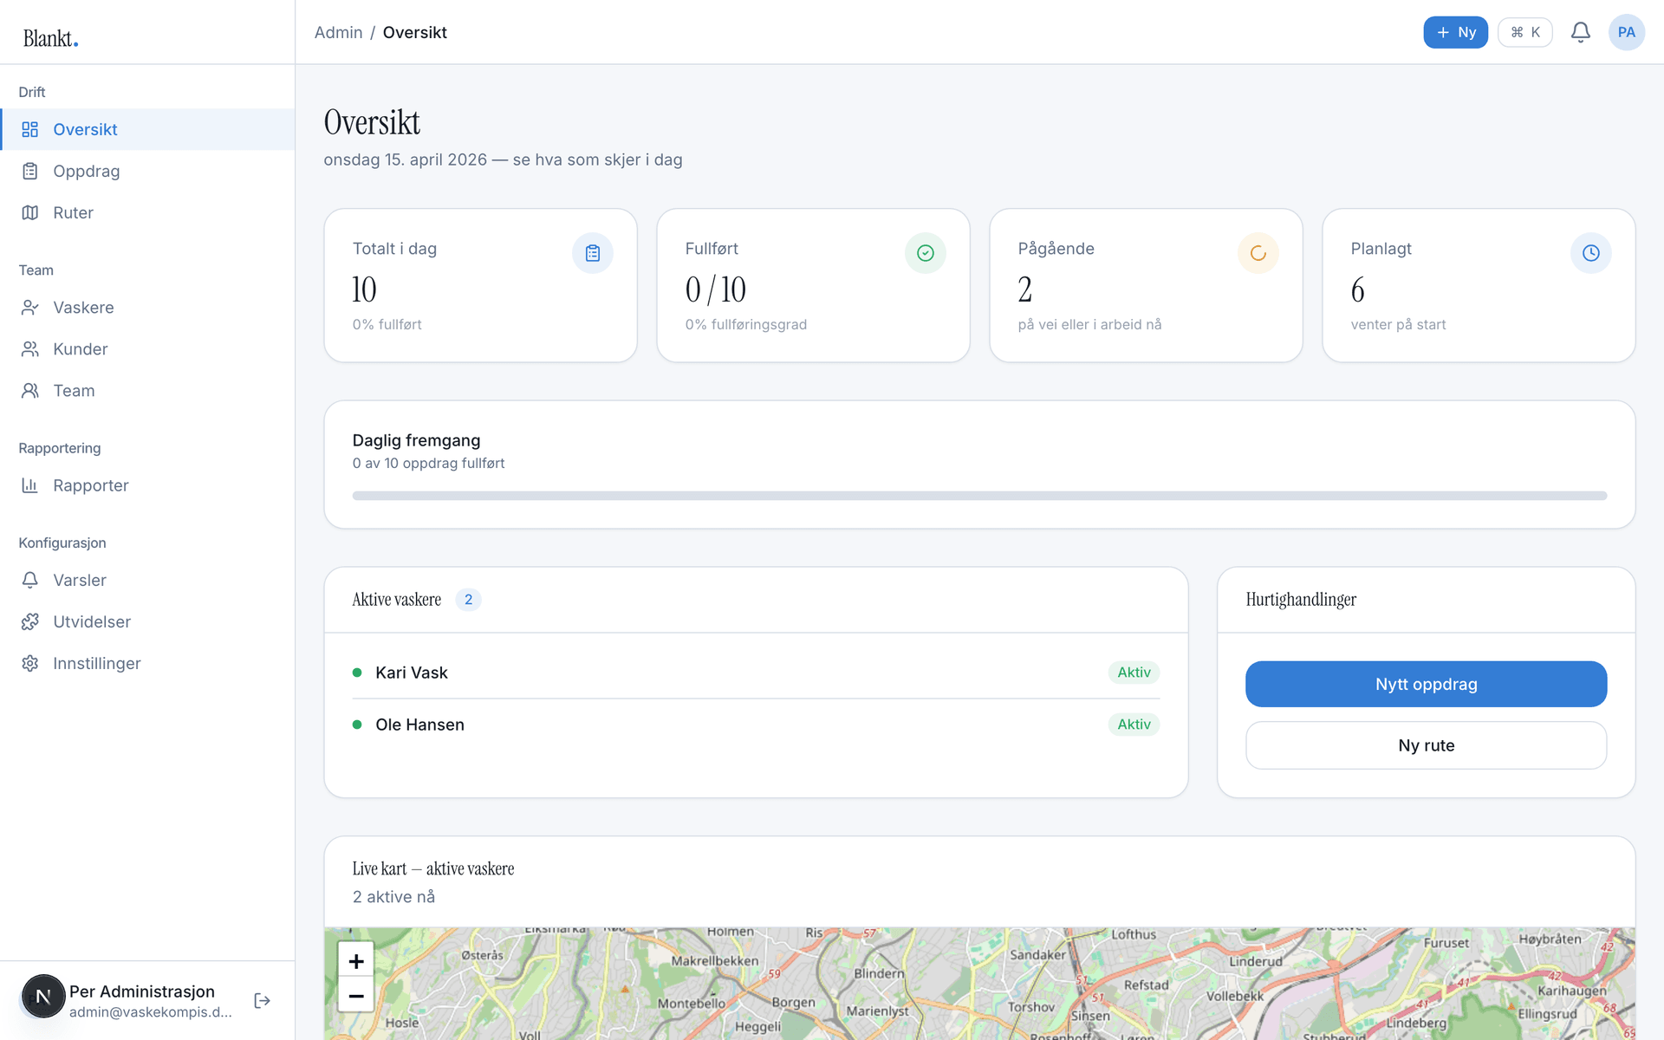
Task: Click the Utvidelser puzzle icon
Action: [30, 621]
